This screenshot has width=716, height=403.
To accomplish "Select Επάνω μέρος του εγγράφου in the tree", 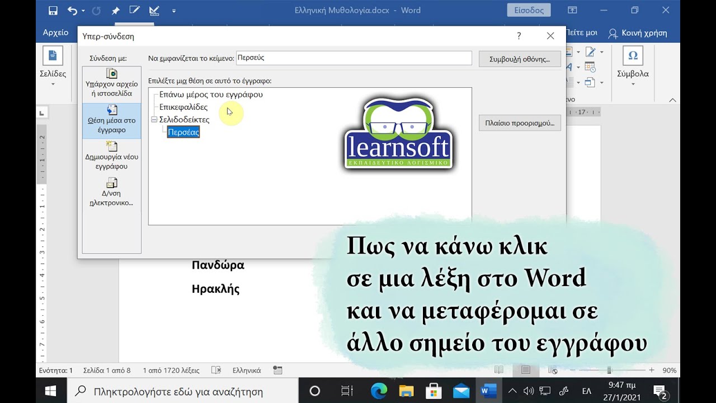I will tap(211, 95).
